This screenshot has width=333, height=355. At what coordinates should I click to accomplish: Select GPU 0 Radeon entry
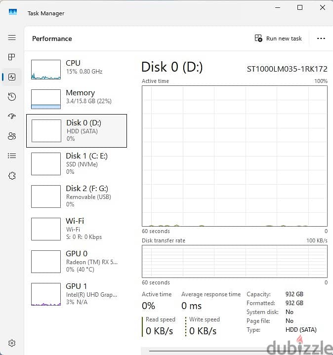(x=77, y=262)
